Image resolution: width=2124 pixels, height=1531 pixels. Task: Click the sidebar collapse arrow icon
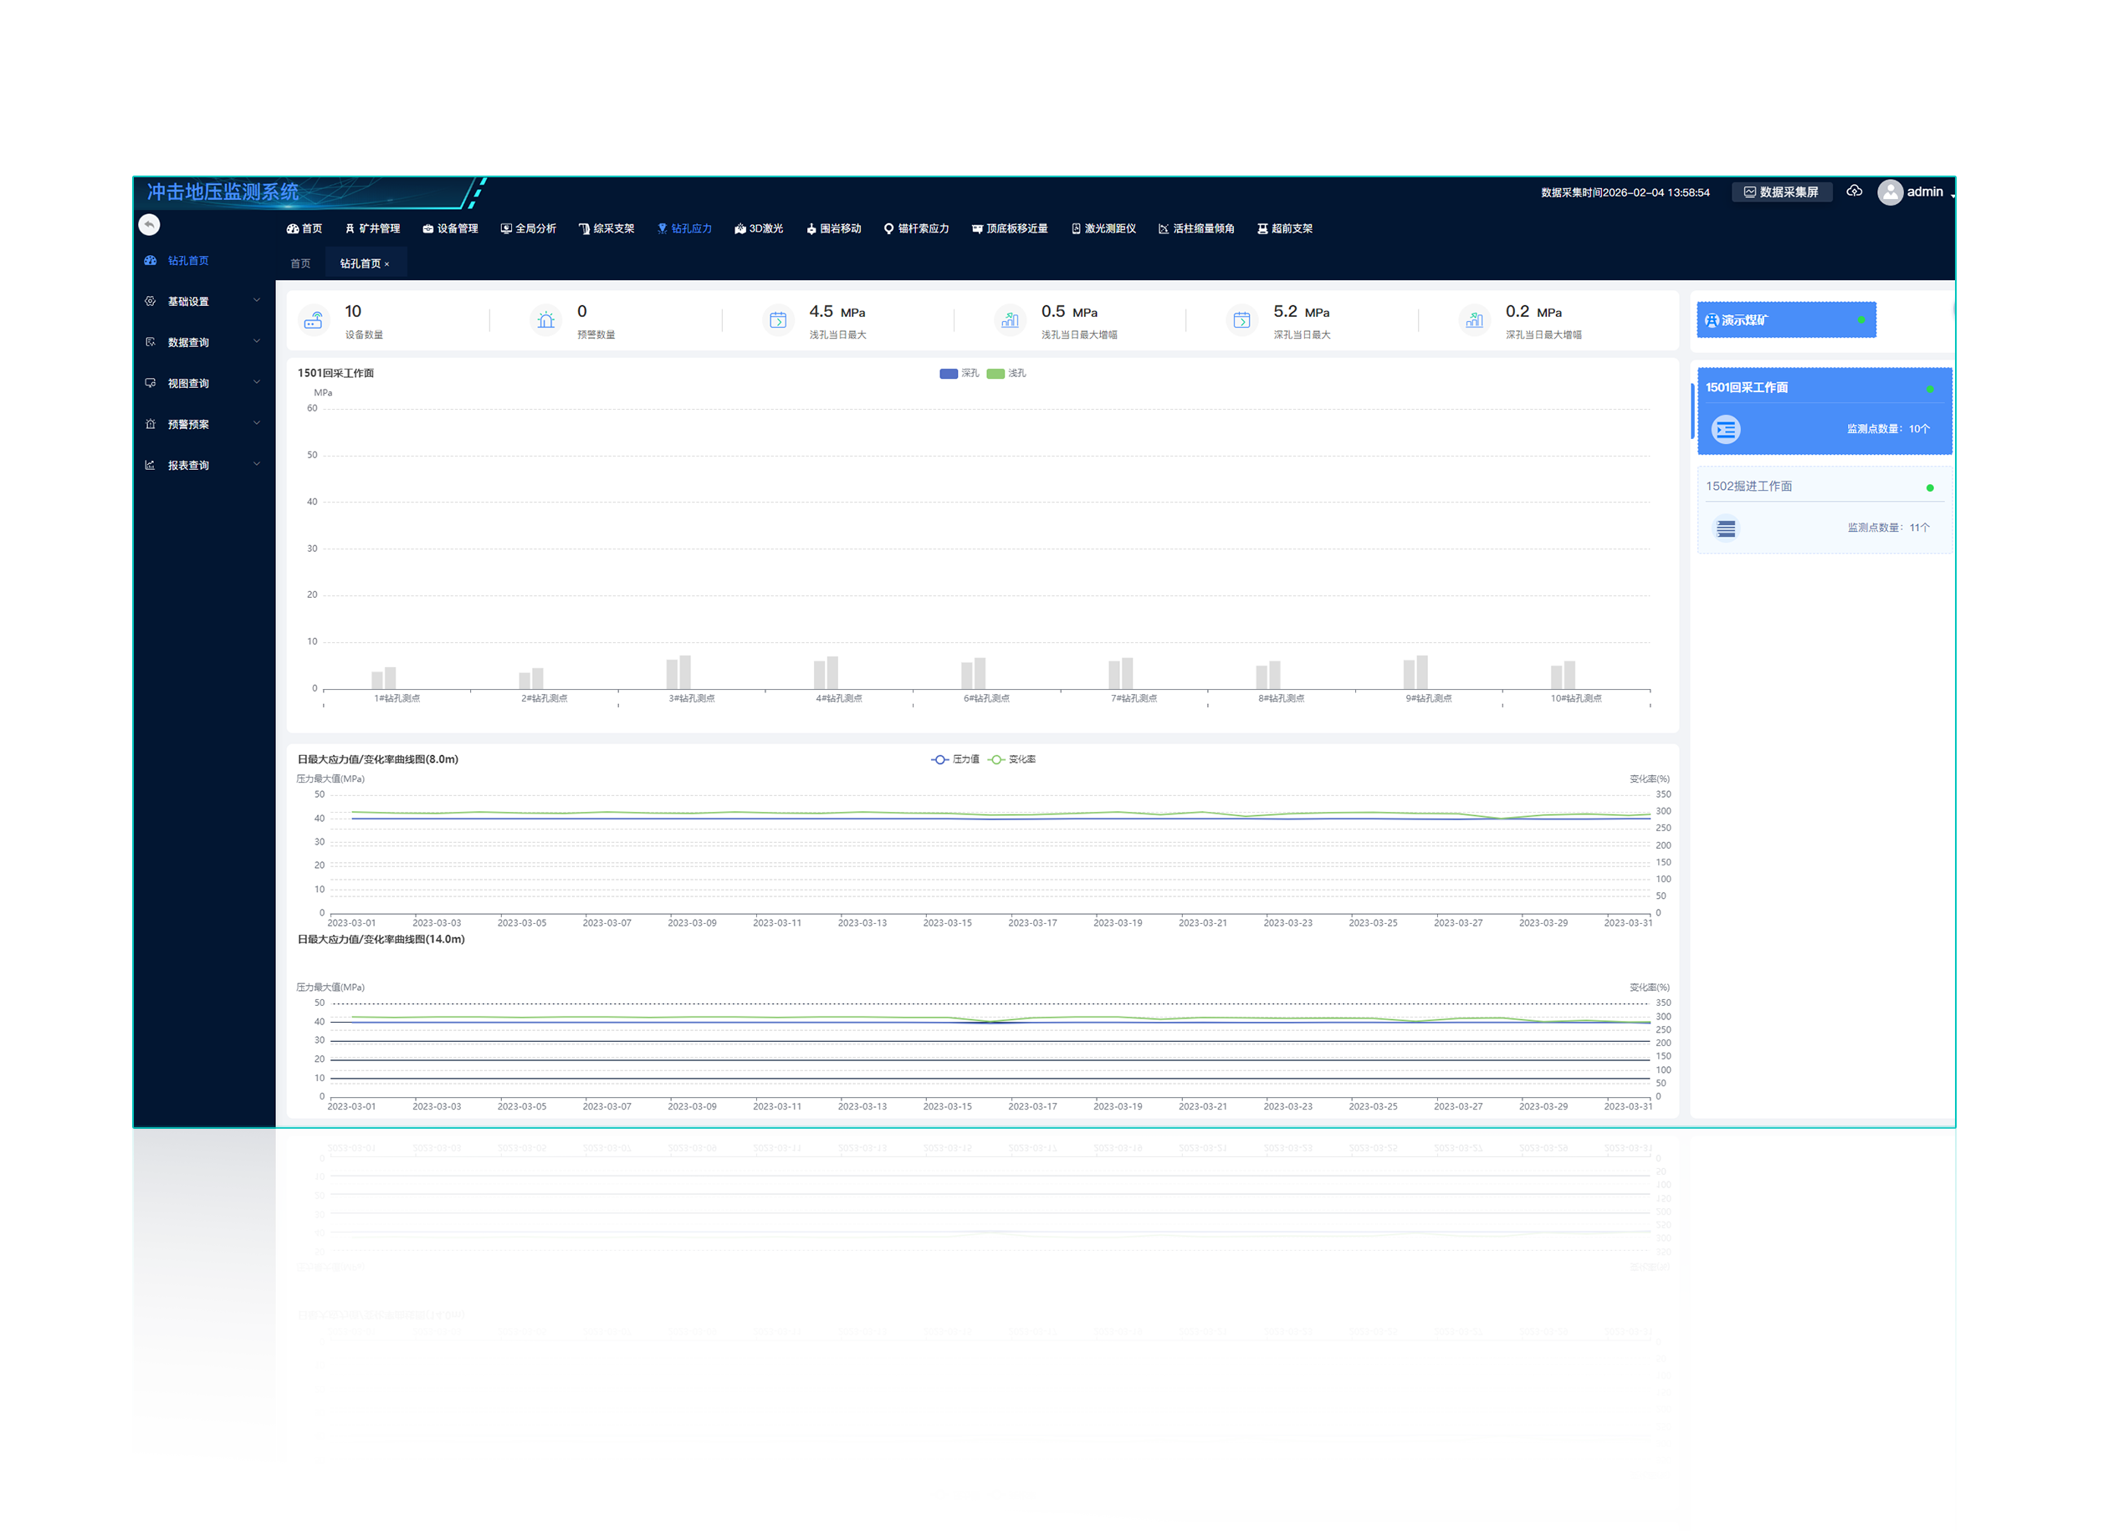(x=149, y=225)
